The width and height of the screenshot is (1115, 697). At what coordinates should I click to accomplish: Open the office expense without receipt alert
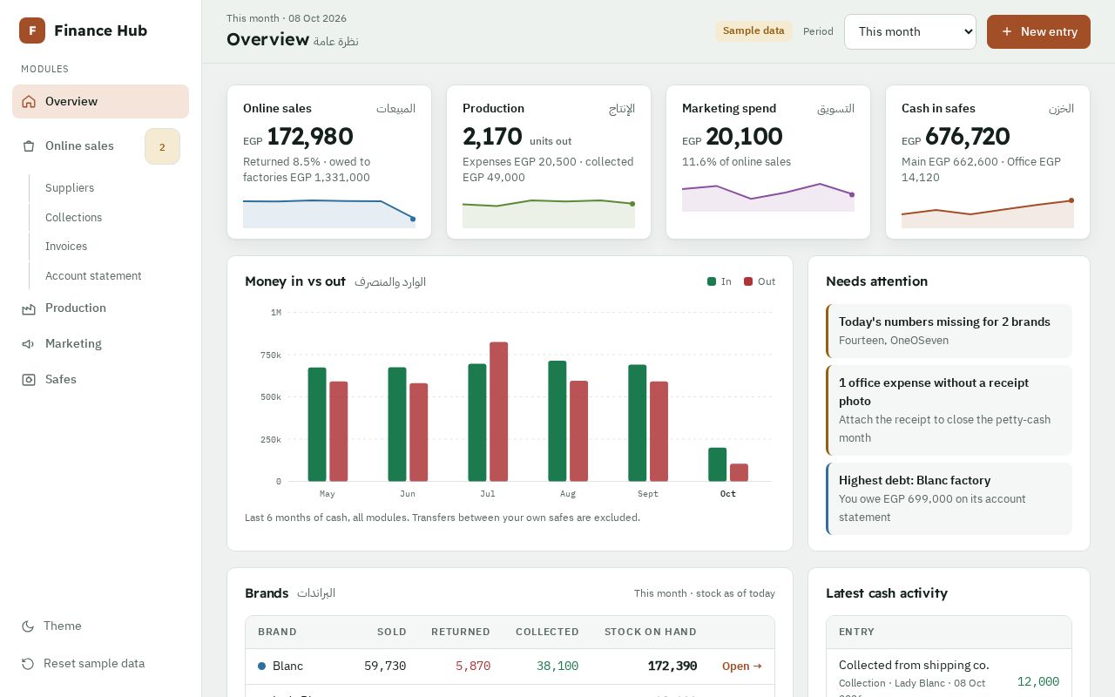click(949, 410)
